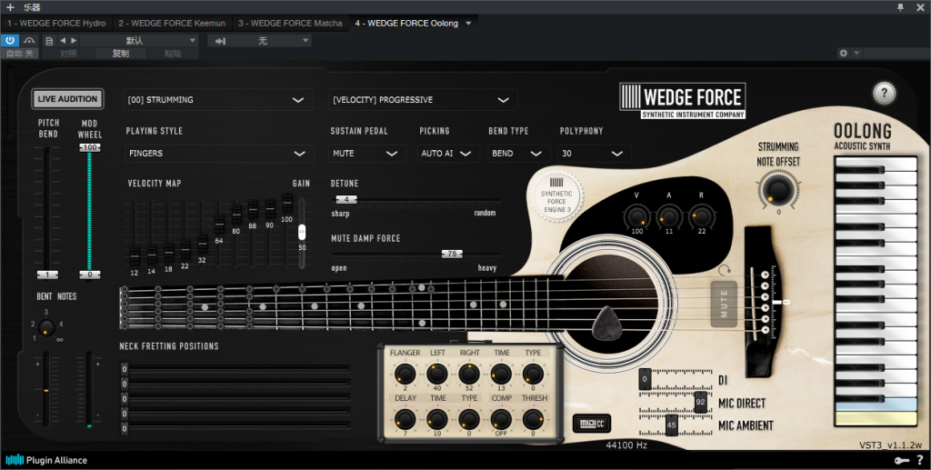Screen dimensions: 931x470
Task: Open the FINGERS playing style dropdown
Action: click(218, 153)
